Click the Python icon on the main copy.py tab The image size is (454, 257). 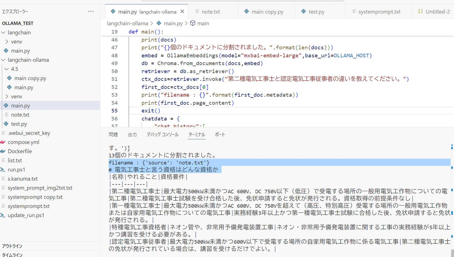247,11
